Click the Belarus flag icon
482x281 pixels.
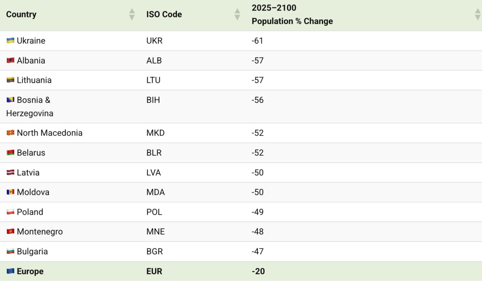pos(10,153)
